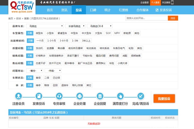Click 投诉状态 column header
This screenshot has height=129, width=194.
170,118
